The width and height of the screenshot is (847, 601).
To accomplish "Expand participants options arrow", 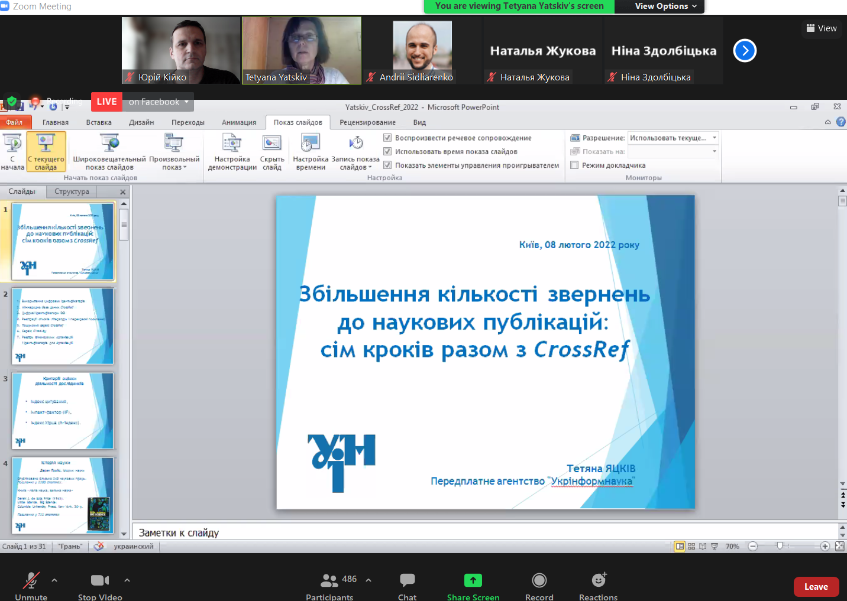I will coord(368,580).
